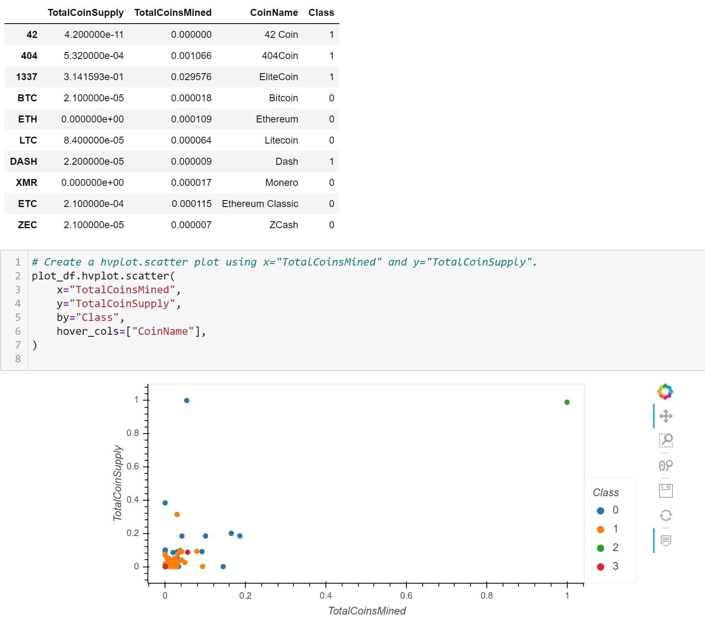The image size is (705, 619).
Task: Click the blue point at TotalCoinSupply 1
Action: pos(187,401)
